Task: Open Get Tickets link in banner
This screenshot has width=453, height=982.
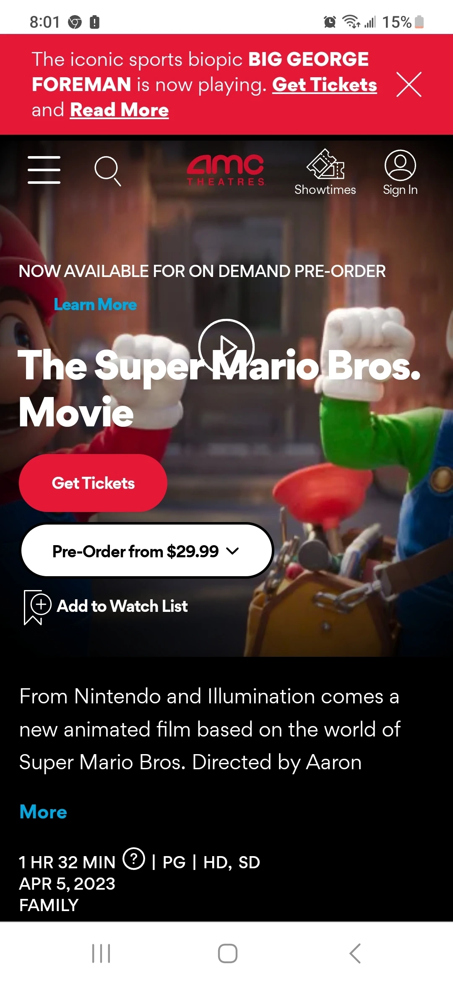Action: (325, 85)
